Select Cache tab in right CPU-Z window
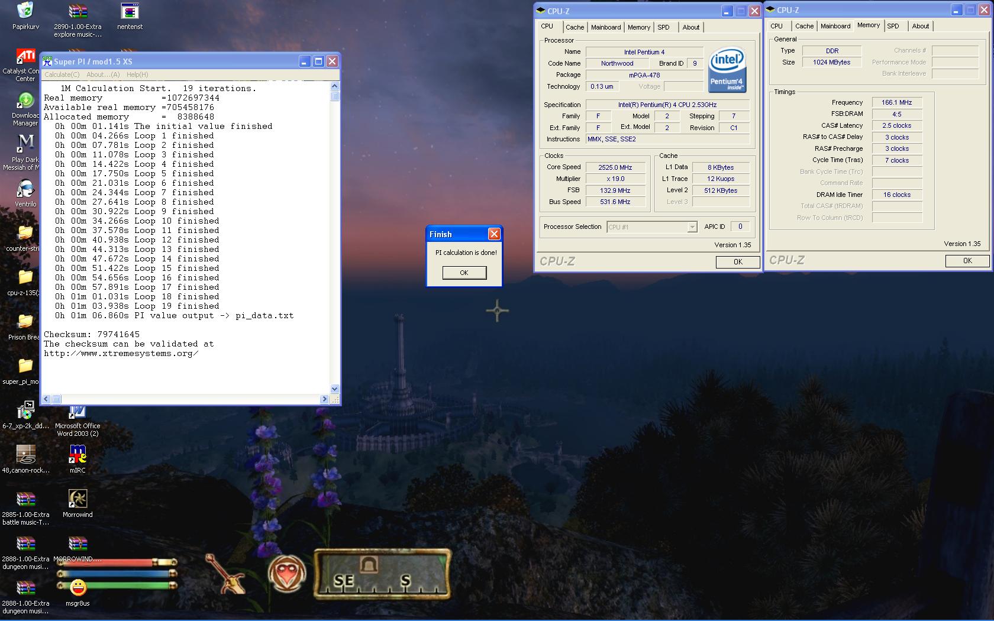Viewport: 994px width, 621px height. 804,26
